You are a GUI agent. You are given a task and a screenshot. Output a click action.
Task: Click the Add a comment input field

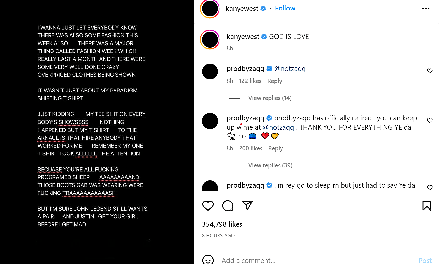248,260
